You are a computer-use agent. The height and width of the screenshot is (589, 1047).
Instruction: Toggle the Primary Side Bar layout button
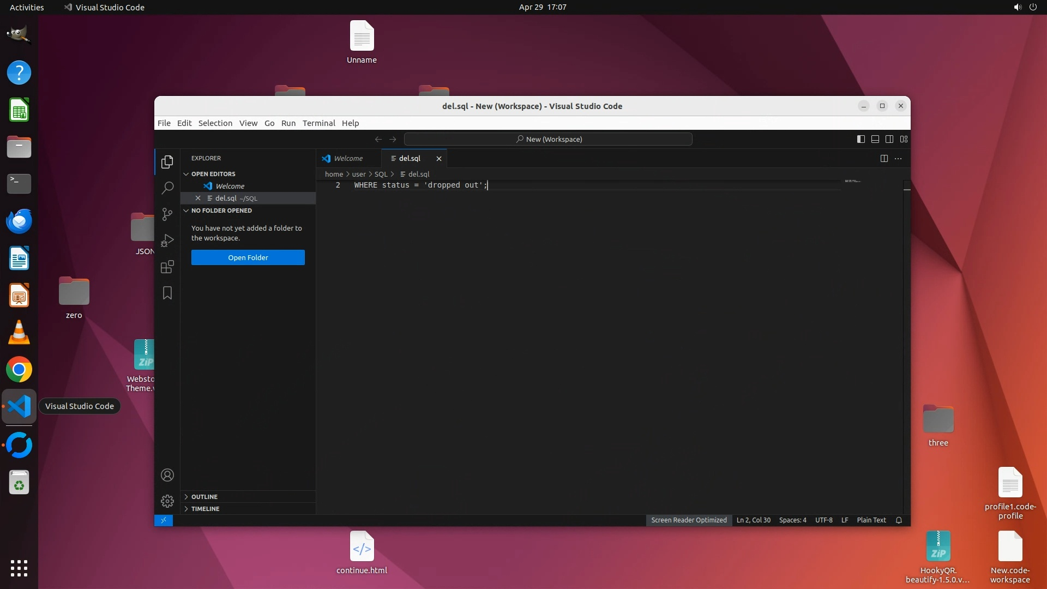tap(861, 139)
